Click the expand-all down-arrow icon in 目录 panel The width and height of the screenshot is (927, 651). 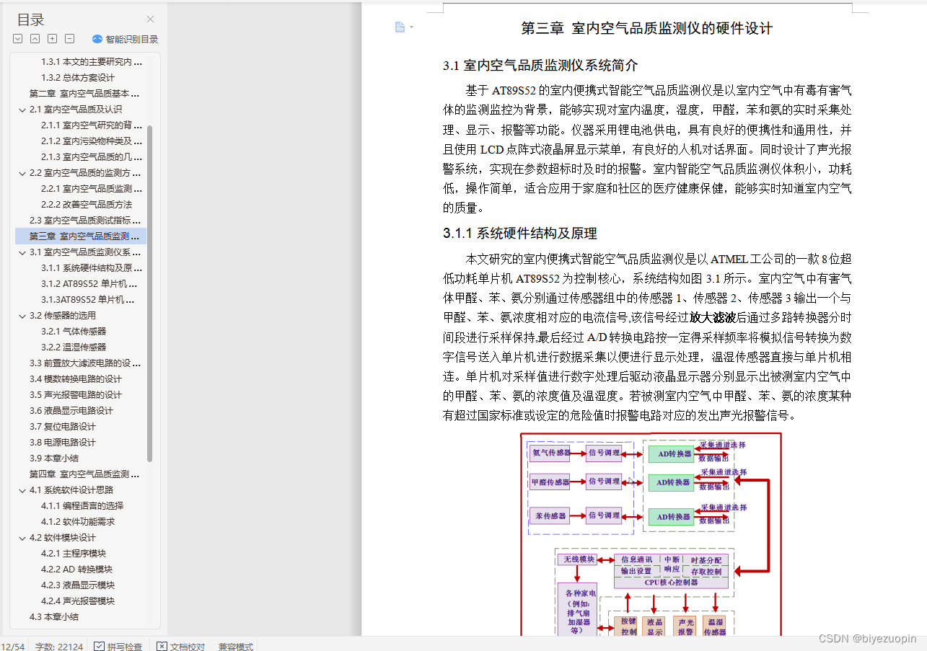(18, 39)
